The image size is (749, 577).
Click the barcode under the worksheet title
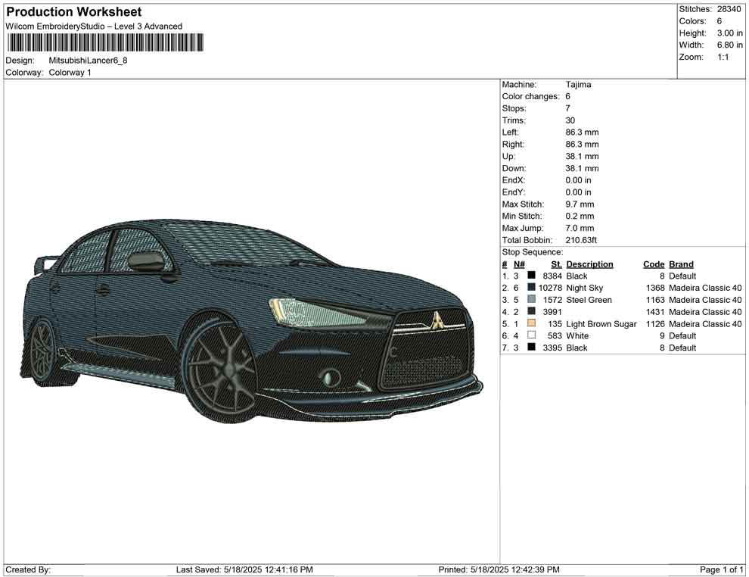104,43
